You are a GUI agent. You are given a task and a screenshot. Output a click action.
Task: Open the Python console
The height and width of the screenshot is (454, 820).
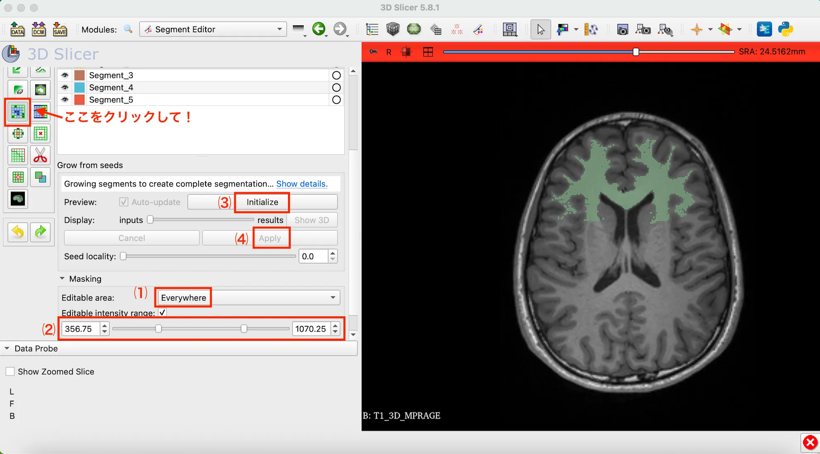[x=785, y=29]
